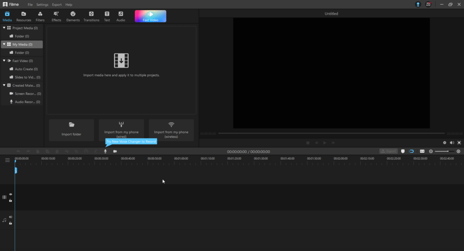The height and width of the screenshot is (251, 464).
Task: Step to next frame in preview
Action: [x=333, y=142]
